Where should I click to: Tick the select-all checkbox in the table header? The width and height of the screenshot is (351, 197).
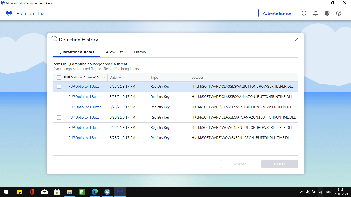[x=59, y=77]
